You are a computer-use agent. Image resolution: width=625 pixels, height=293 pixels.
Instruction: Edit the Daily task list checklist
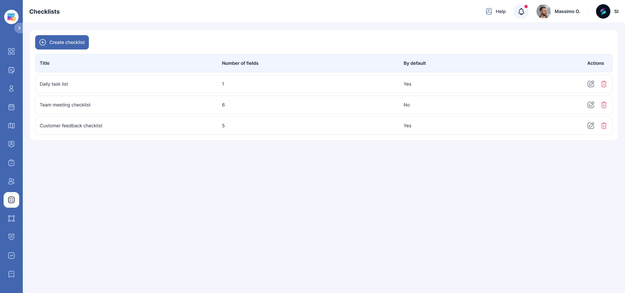click(590, 84)
